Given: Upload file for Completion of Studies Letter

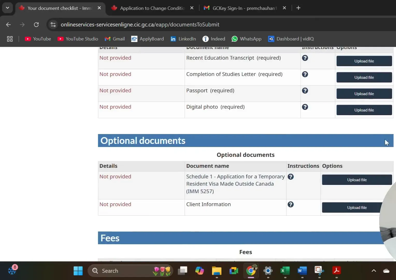Looking at the screenshot, I should pos(364,78).
